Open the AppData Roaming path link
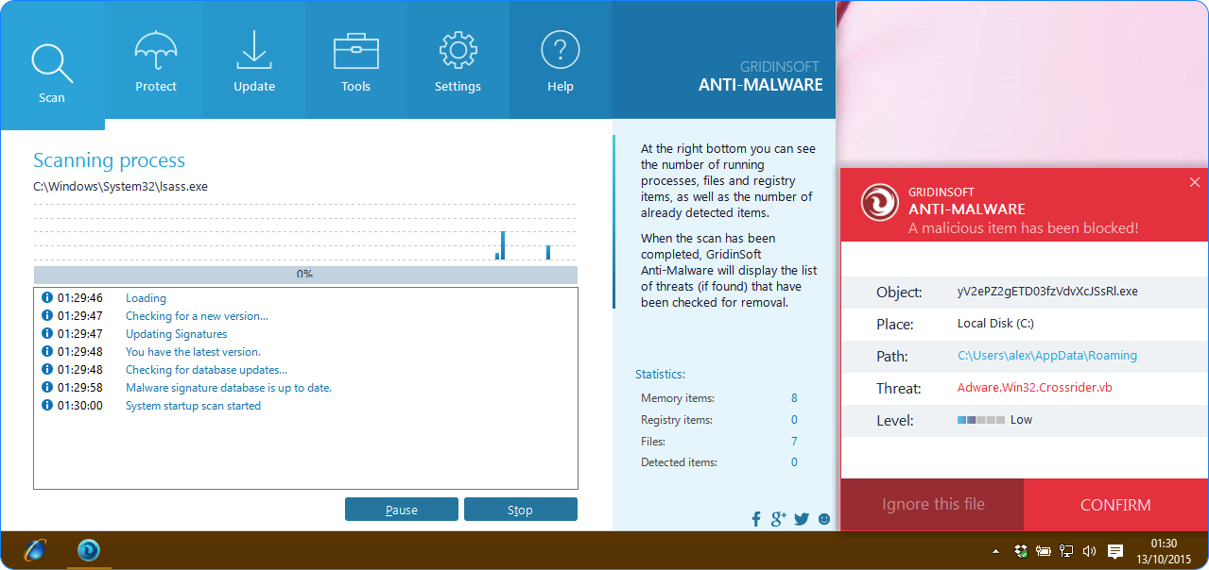This screenshot has width=1209, height=570. click(x=1046, y=356)
